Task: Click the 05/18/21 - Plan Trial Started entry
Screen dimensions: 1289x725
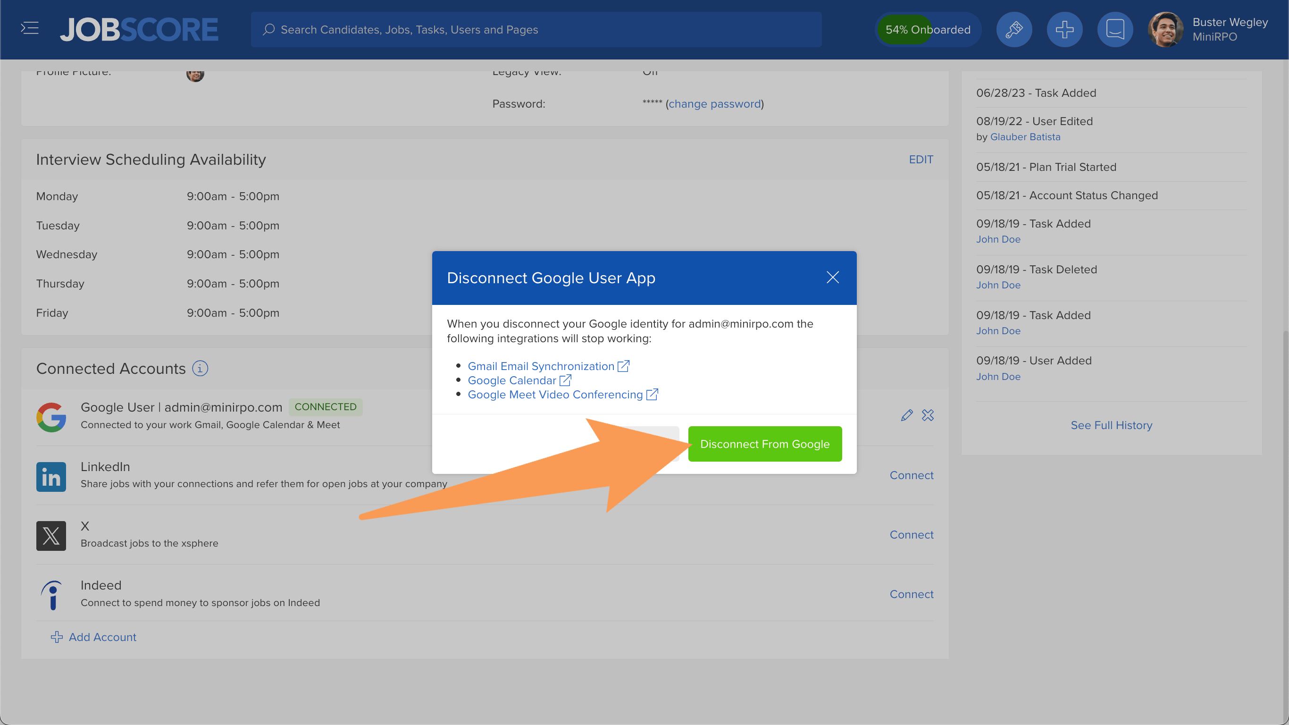Action: (1046, 167)
